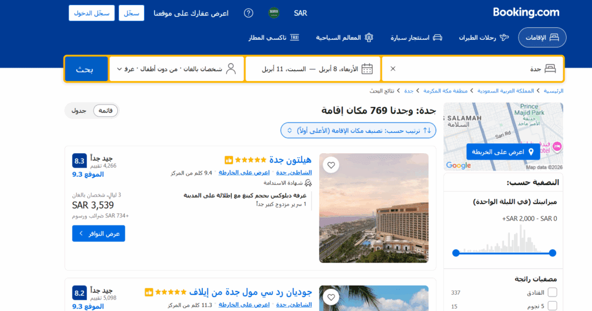Screen dimensions: 592x311
Task: Save هيلتون جدة with heart icon
Action: [x=331, y=165]
